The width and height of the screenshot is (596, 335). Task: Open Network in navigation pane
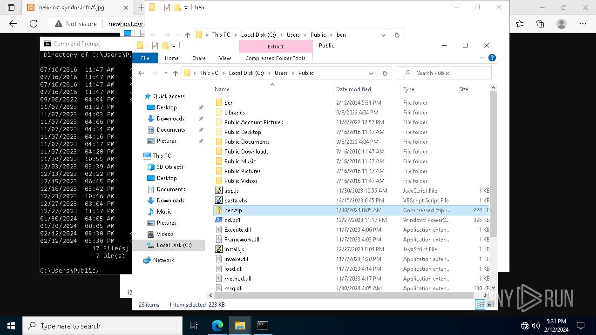163,260
